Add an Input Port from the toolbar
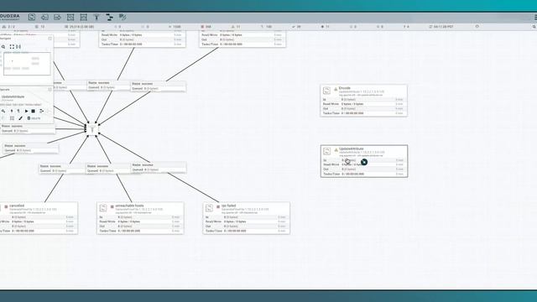 click(x=44, y=17)
